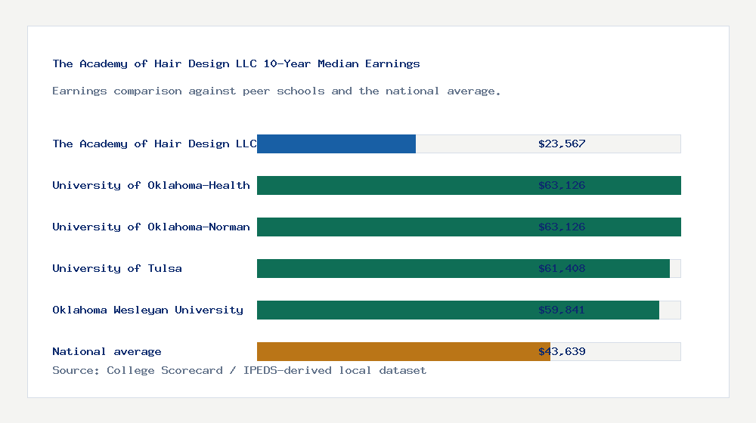Click the 'Source: College Scorecard' footnote
Screen dimensions: 756x423
click(x=240, y=370)
